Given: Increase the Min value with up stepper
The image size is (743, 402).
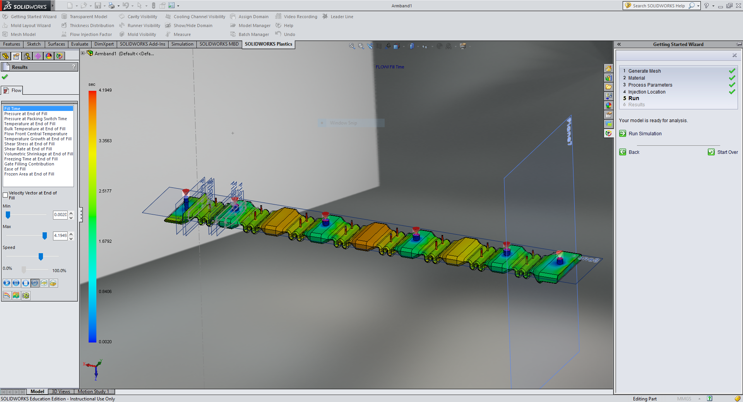Looking at the screenshot, I should [x=71, y=213].
